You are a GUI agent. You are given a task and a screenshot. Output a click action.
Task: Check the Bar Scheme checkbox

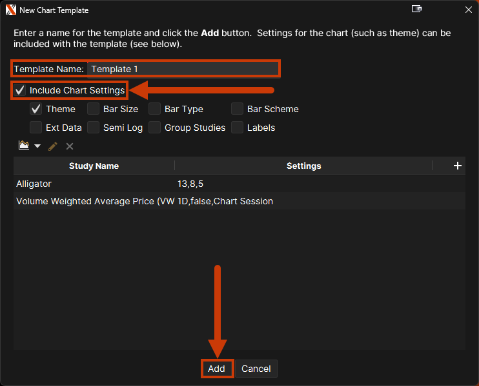point(238,109)
